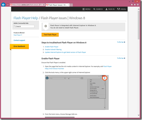Click the 'Ensure that Flash Player is enabled' text
The image size is (142, 120).
[53, 62]
